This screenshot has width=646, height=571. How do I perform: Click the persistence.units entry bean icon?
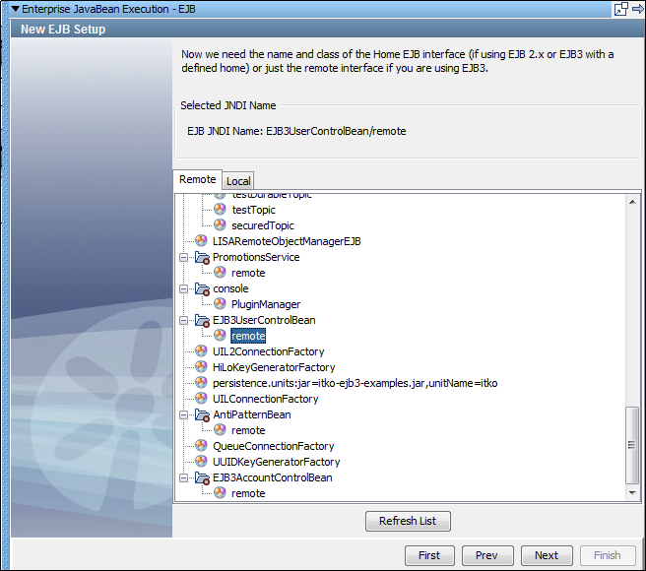point(201,382)
